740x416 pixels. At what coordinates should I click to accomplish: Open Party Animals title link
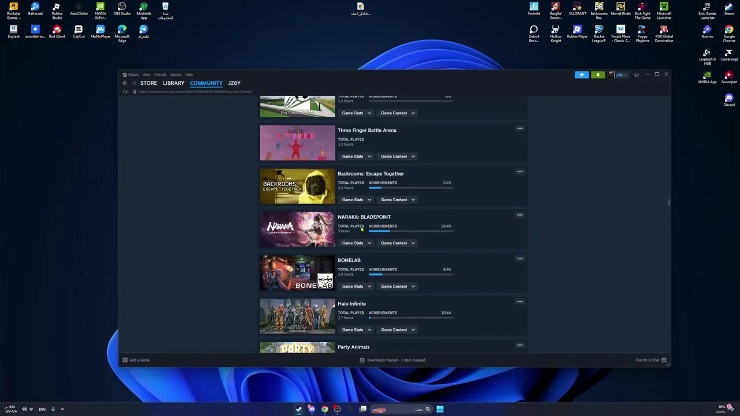(x=353, y=347)
